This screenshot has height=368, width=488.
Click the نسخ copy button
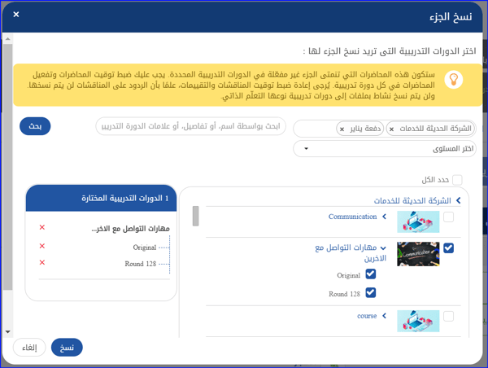(67, 348)
